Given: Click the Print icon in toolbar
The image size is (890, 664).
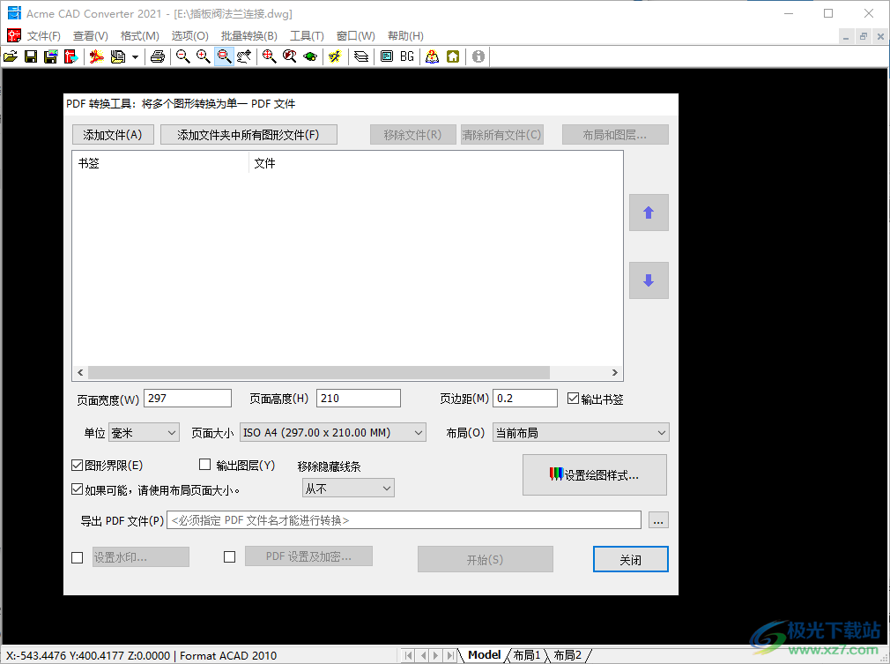Looking at the screenshot, I should [x=158, y=56].
